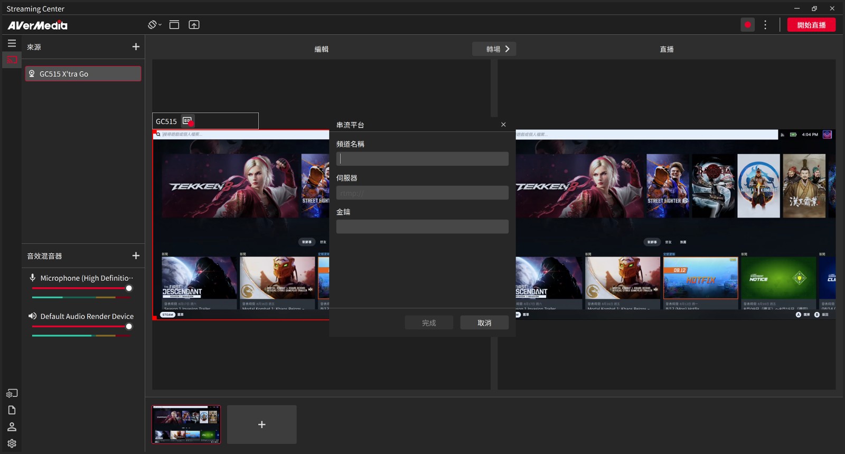Click the 開始直播 start streaming button
Image resolution: width=845 pixels, height=454 pixels.
click(x=811, y=25)
